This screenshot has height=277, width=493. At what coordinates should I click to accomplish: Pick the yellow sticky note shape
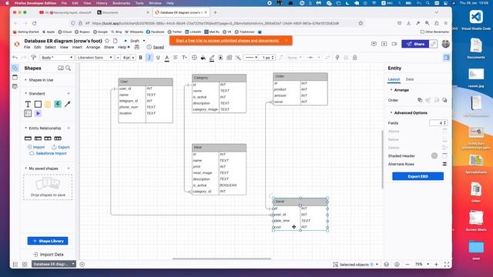tap(48, 104)
